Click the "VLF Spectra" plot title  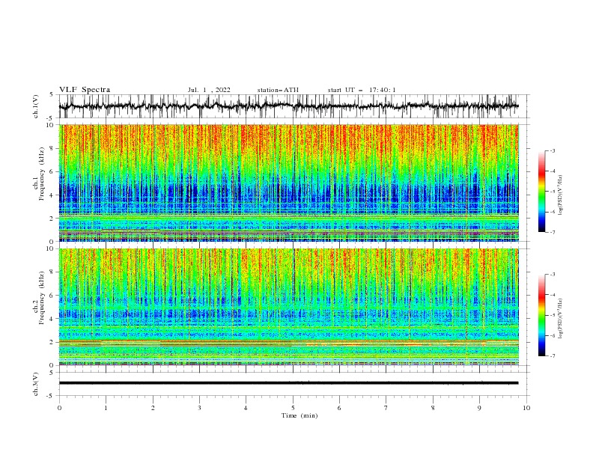[85, 90]
